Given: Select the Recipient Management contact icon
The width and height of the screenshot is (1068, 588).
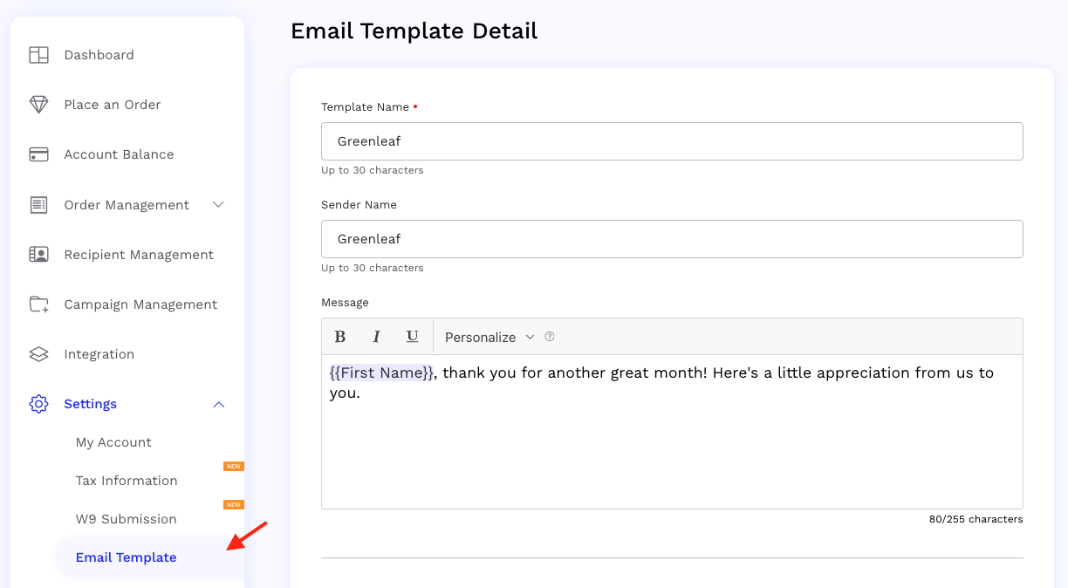Looking at the screenshot, I should 38,254.
